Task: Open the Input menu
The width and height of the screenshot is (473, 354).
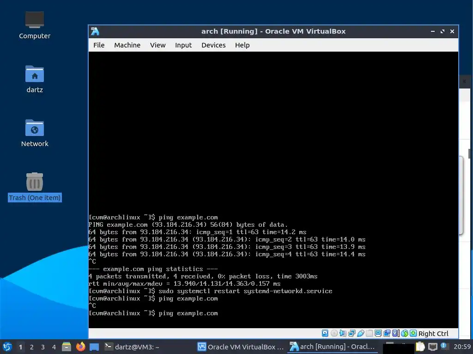Action: pos(183,45)
